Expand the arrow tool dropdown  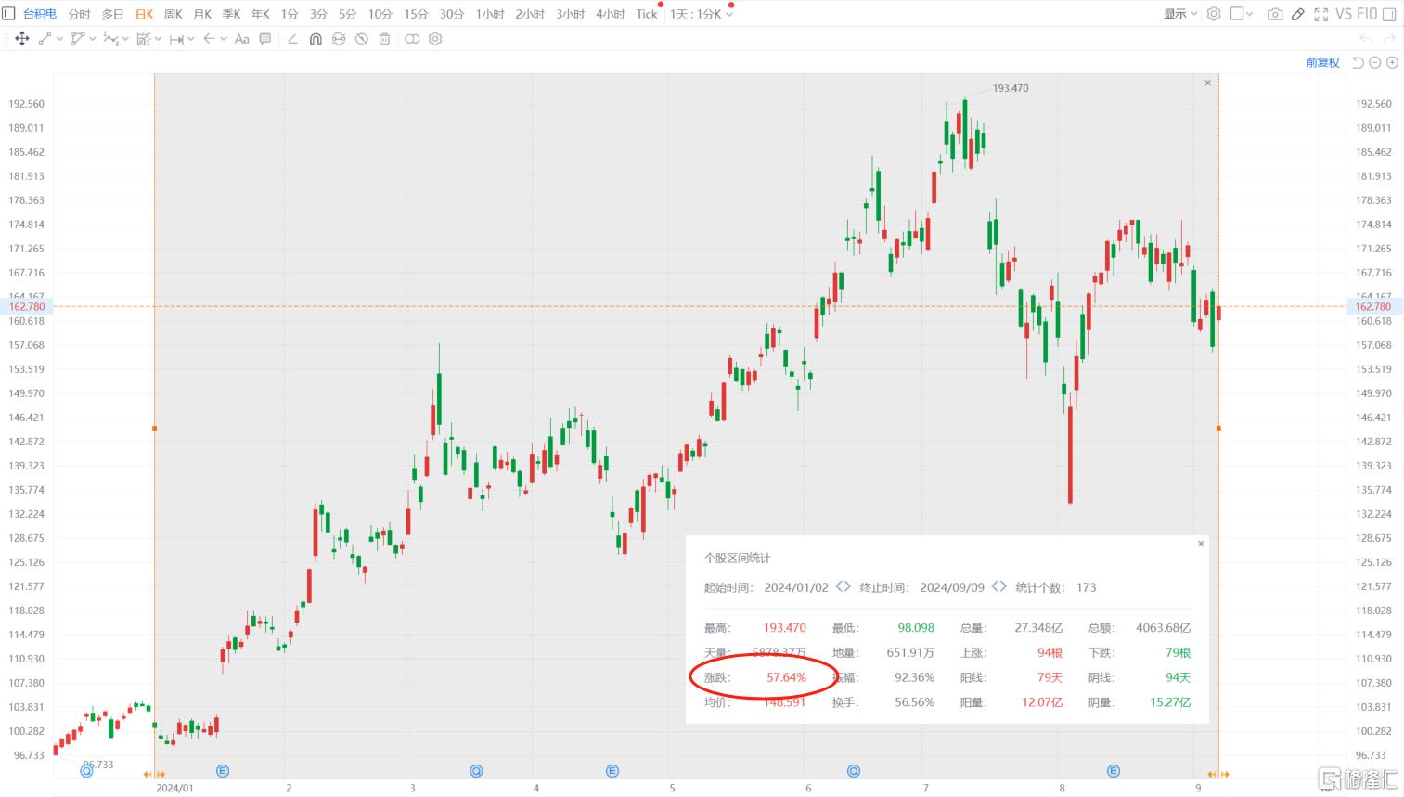click(x=224, y=39)
